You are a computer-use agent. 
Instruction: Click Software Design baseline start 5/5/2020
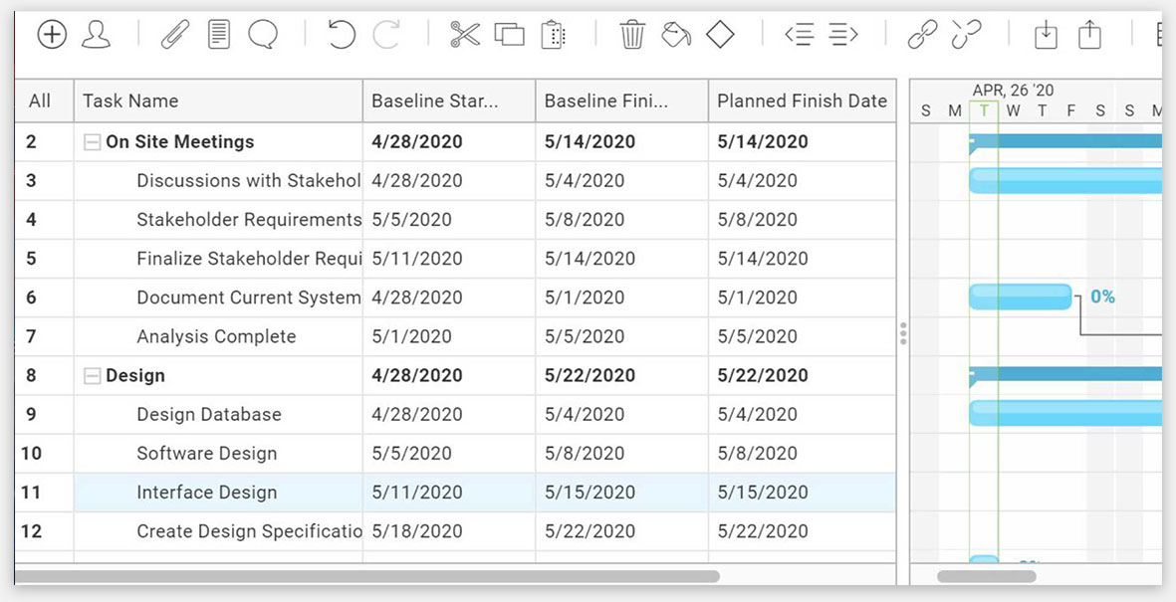click(412, 454)
